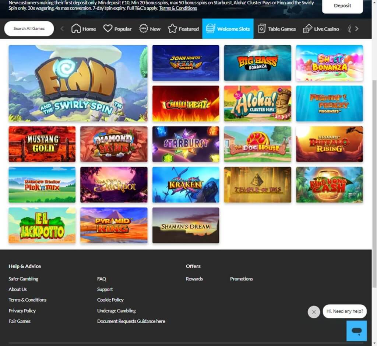Screen dimensions: 377x346
Task: Open The Dog House game
Action: (257, 144)
